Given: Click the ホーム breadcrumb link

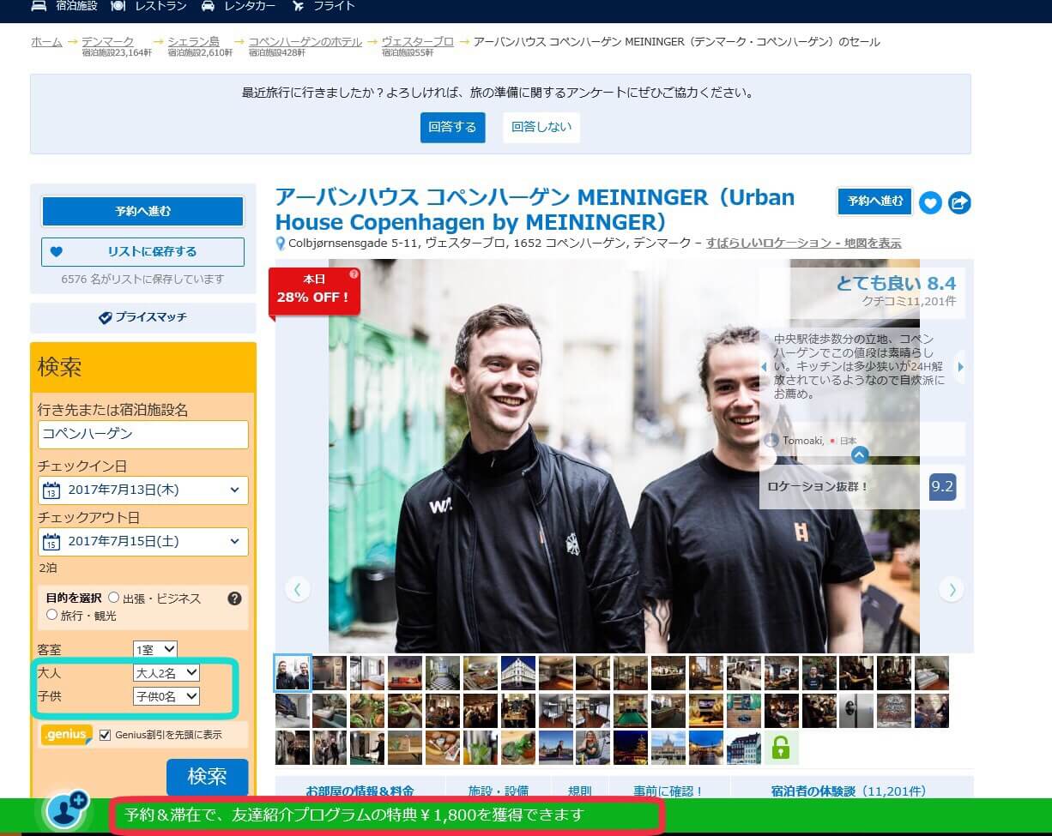Looking at the screenshot, I should (x=46, y=41).
